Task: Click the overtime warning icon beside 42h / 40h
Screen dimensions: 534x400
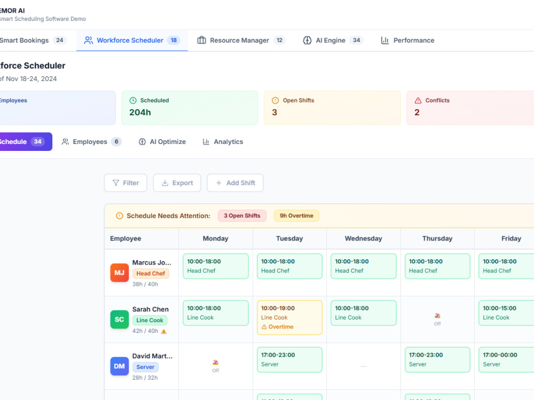Action: [164, 331]
